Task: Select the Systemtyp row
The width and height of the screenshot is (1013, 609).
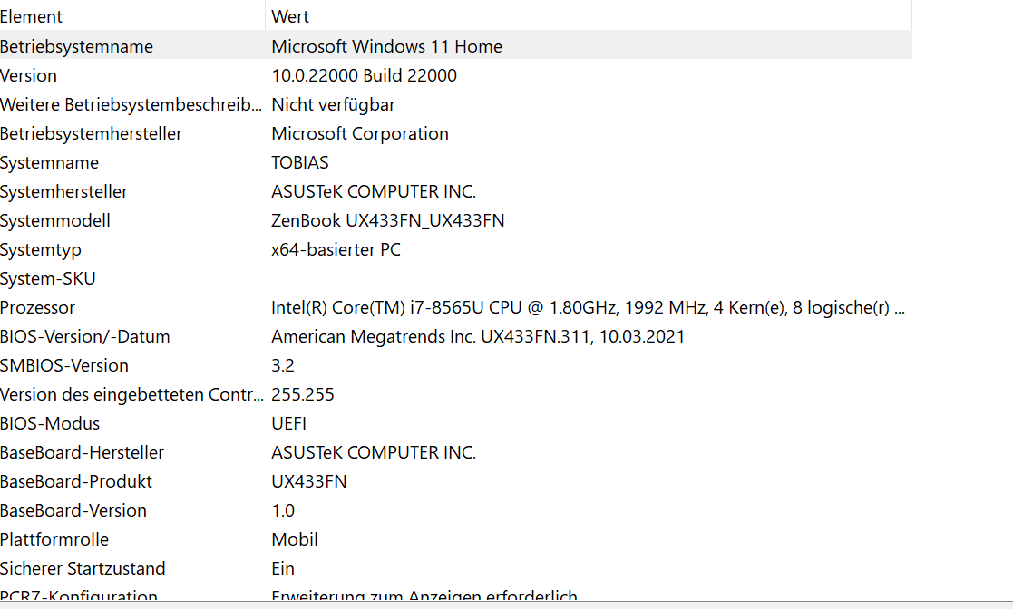Action: coord(455,249)
